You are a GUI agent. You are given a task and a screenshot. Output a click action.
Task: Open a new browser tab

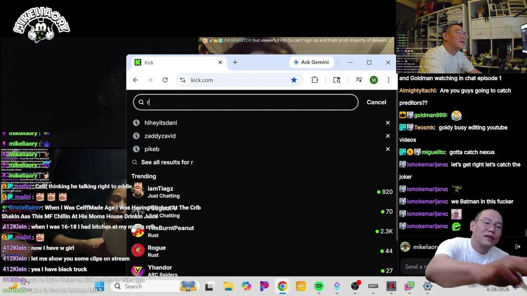[235, 62]
